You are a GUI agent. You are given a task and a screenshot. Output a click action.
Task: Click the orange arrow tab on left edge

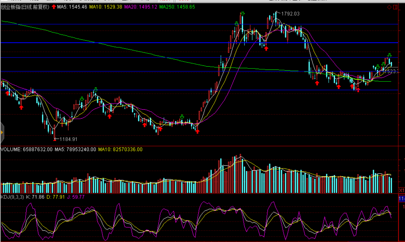click(x=2, y=132)
